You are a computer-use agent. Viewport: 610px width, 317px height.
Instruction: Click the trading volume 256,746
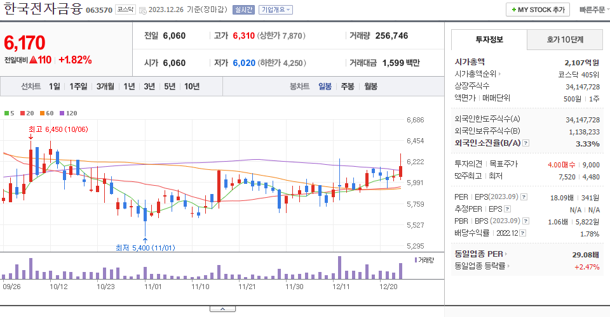pyautogui.click(x=392, y=36)
